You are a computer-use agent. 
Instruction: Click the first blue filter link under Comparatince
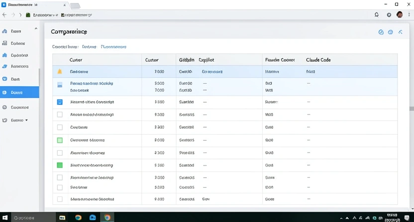pyautogui.click(x=89, y=47)
